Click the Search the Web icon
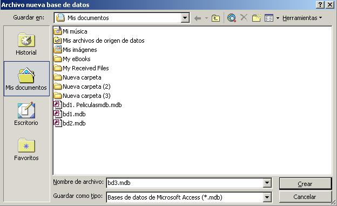 pyautogui.click(x=232, y=18)
